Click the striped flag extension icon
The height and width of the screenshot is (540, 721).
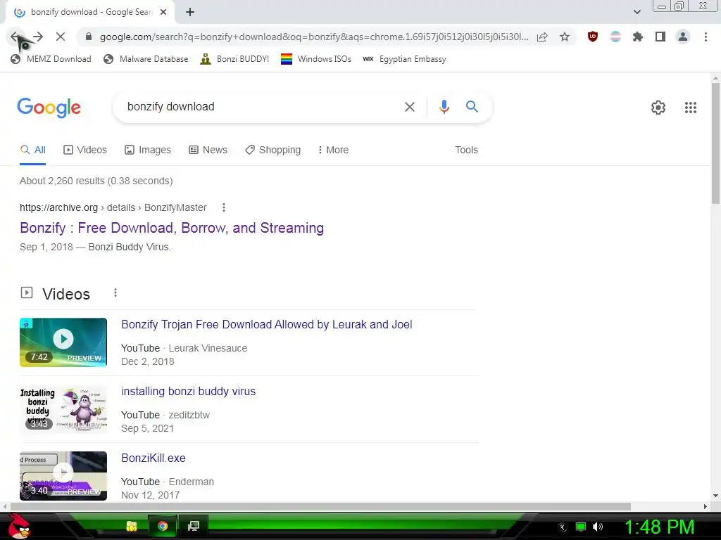click(x=615, y=37)
